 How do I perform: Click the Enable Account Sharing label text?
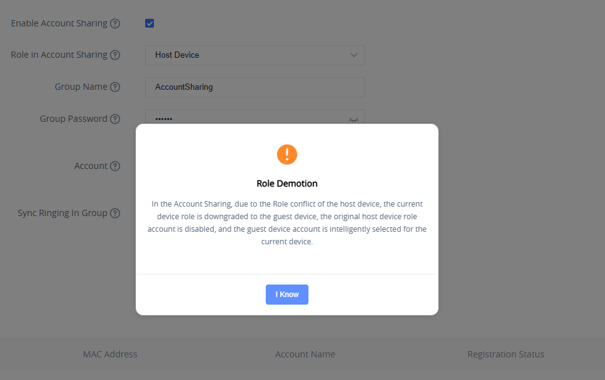(59, 23)
